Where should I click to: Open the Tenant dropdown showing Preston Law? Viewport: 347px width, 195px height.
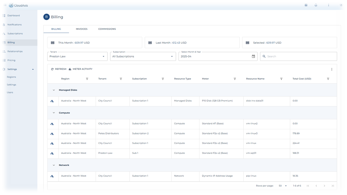[x=77, y=56]
